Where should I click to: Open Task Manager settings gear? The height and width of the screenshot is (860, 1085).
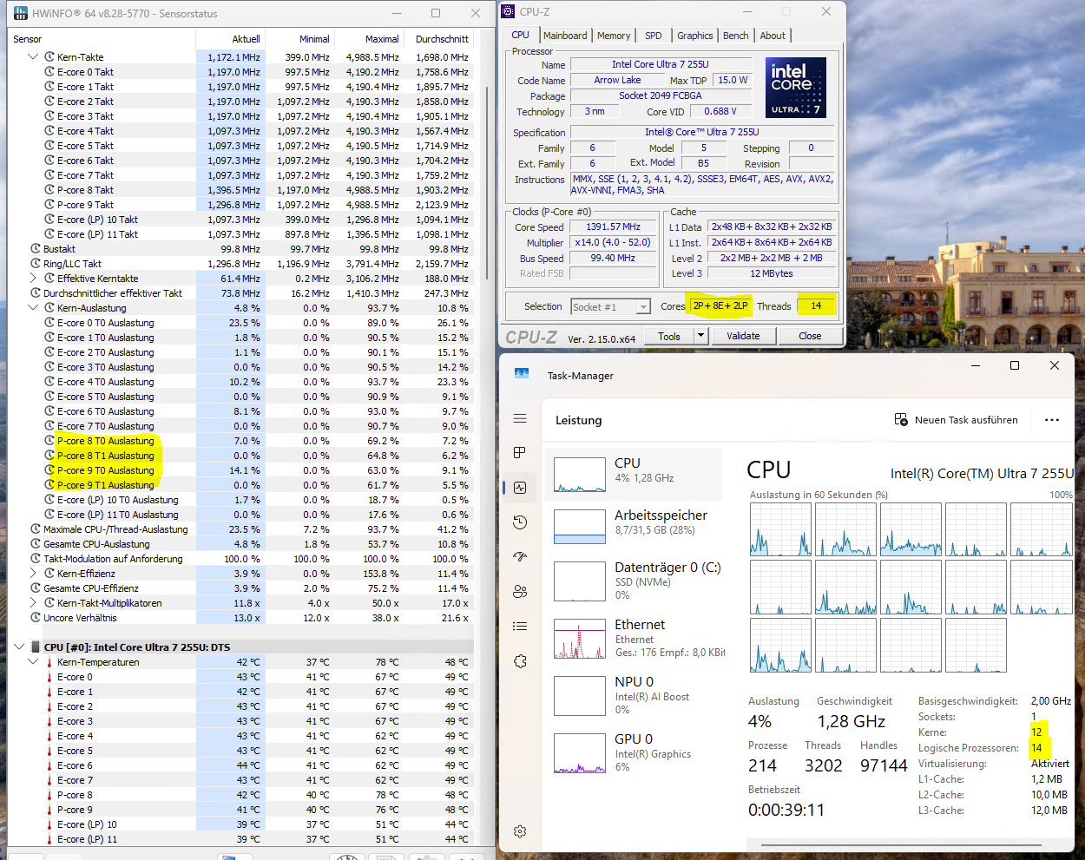tap(520, 830)
